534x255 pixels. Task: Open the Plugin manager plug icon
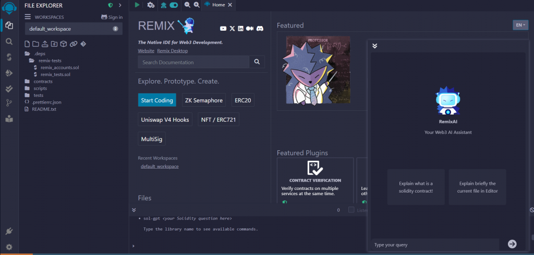click(9, 232)
